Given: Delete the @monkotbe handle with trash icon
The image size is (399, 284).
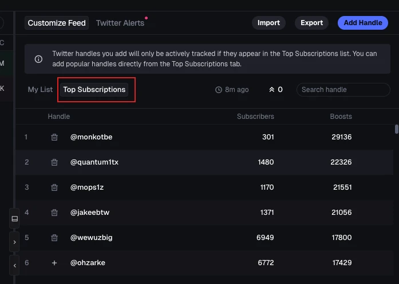Looking at the screenshot, I should click(54, 137).
